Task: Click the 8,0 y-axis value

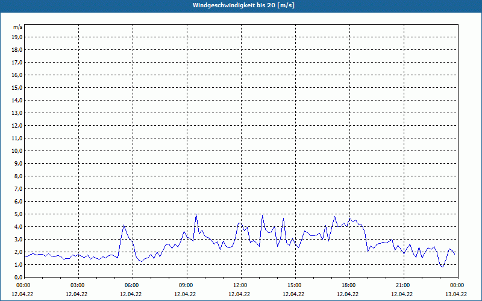Action: click(18, 176)
